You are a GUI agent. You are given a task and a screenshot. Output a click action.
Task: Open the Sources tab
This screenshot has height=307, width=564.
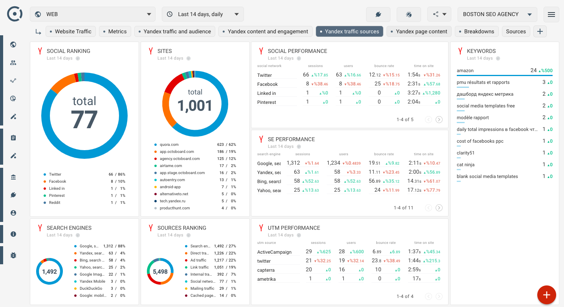click(516, 31)
